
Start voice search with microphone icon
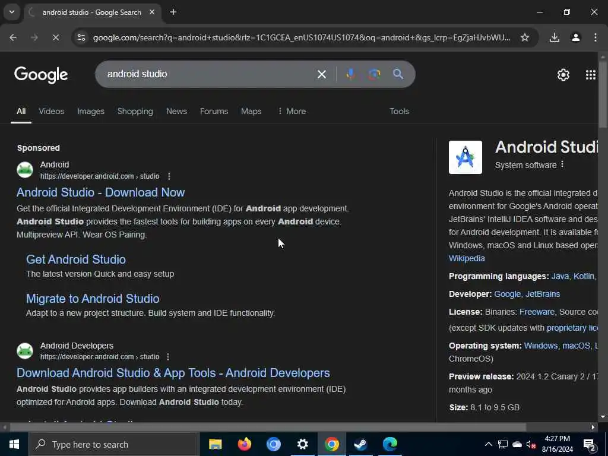click(350, 74)
